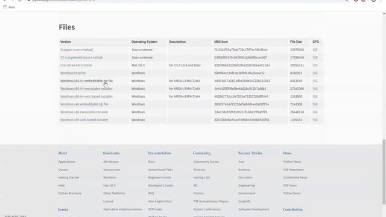Open the About footer heading
The width and height of the screenshot is (386, 217).
pos(63,153)
